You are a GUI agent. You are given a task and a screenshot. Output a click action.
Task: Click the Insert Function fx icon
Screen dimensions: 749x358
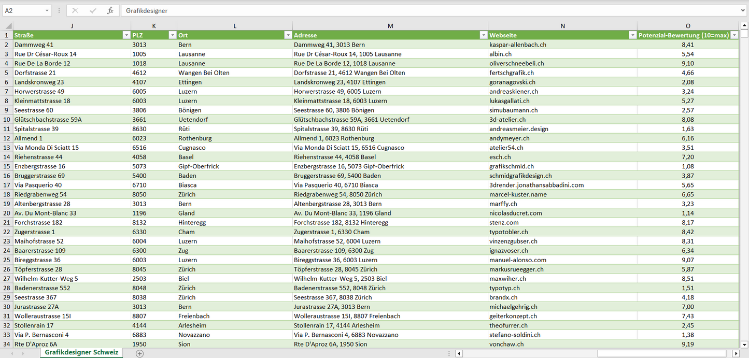coord(110,10)
